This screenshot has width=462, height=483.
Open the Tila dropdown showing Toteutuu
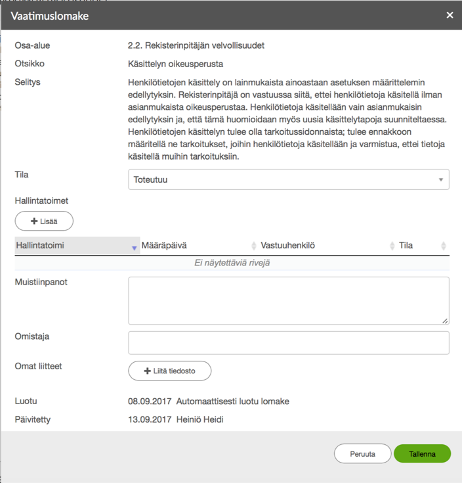tap(282, 179)
